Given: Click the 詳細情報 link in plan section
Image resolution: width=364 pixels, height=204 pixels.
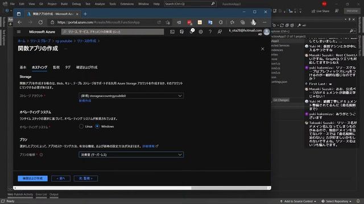Looking at the screenshot, I should click(148, 146).
